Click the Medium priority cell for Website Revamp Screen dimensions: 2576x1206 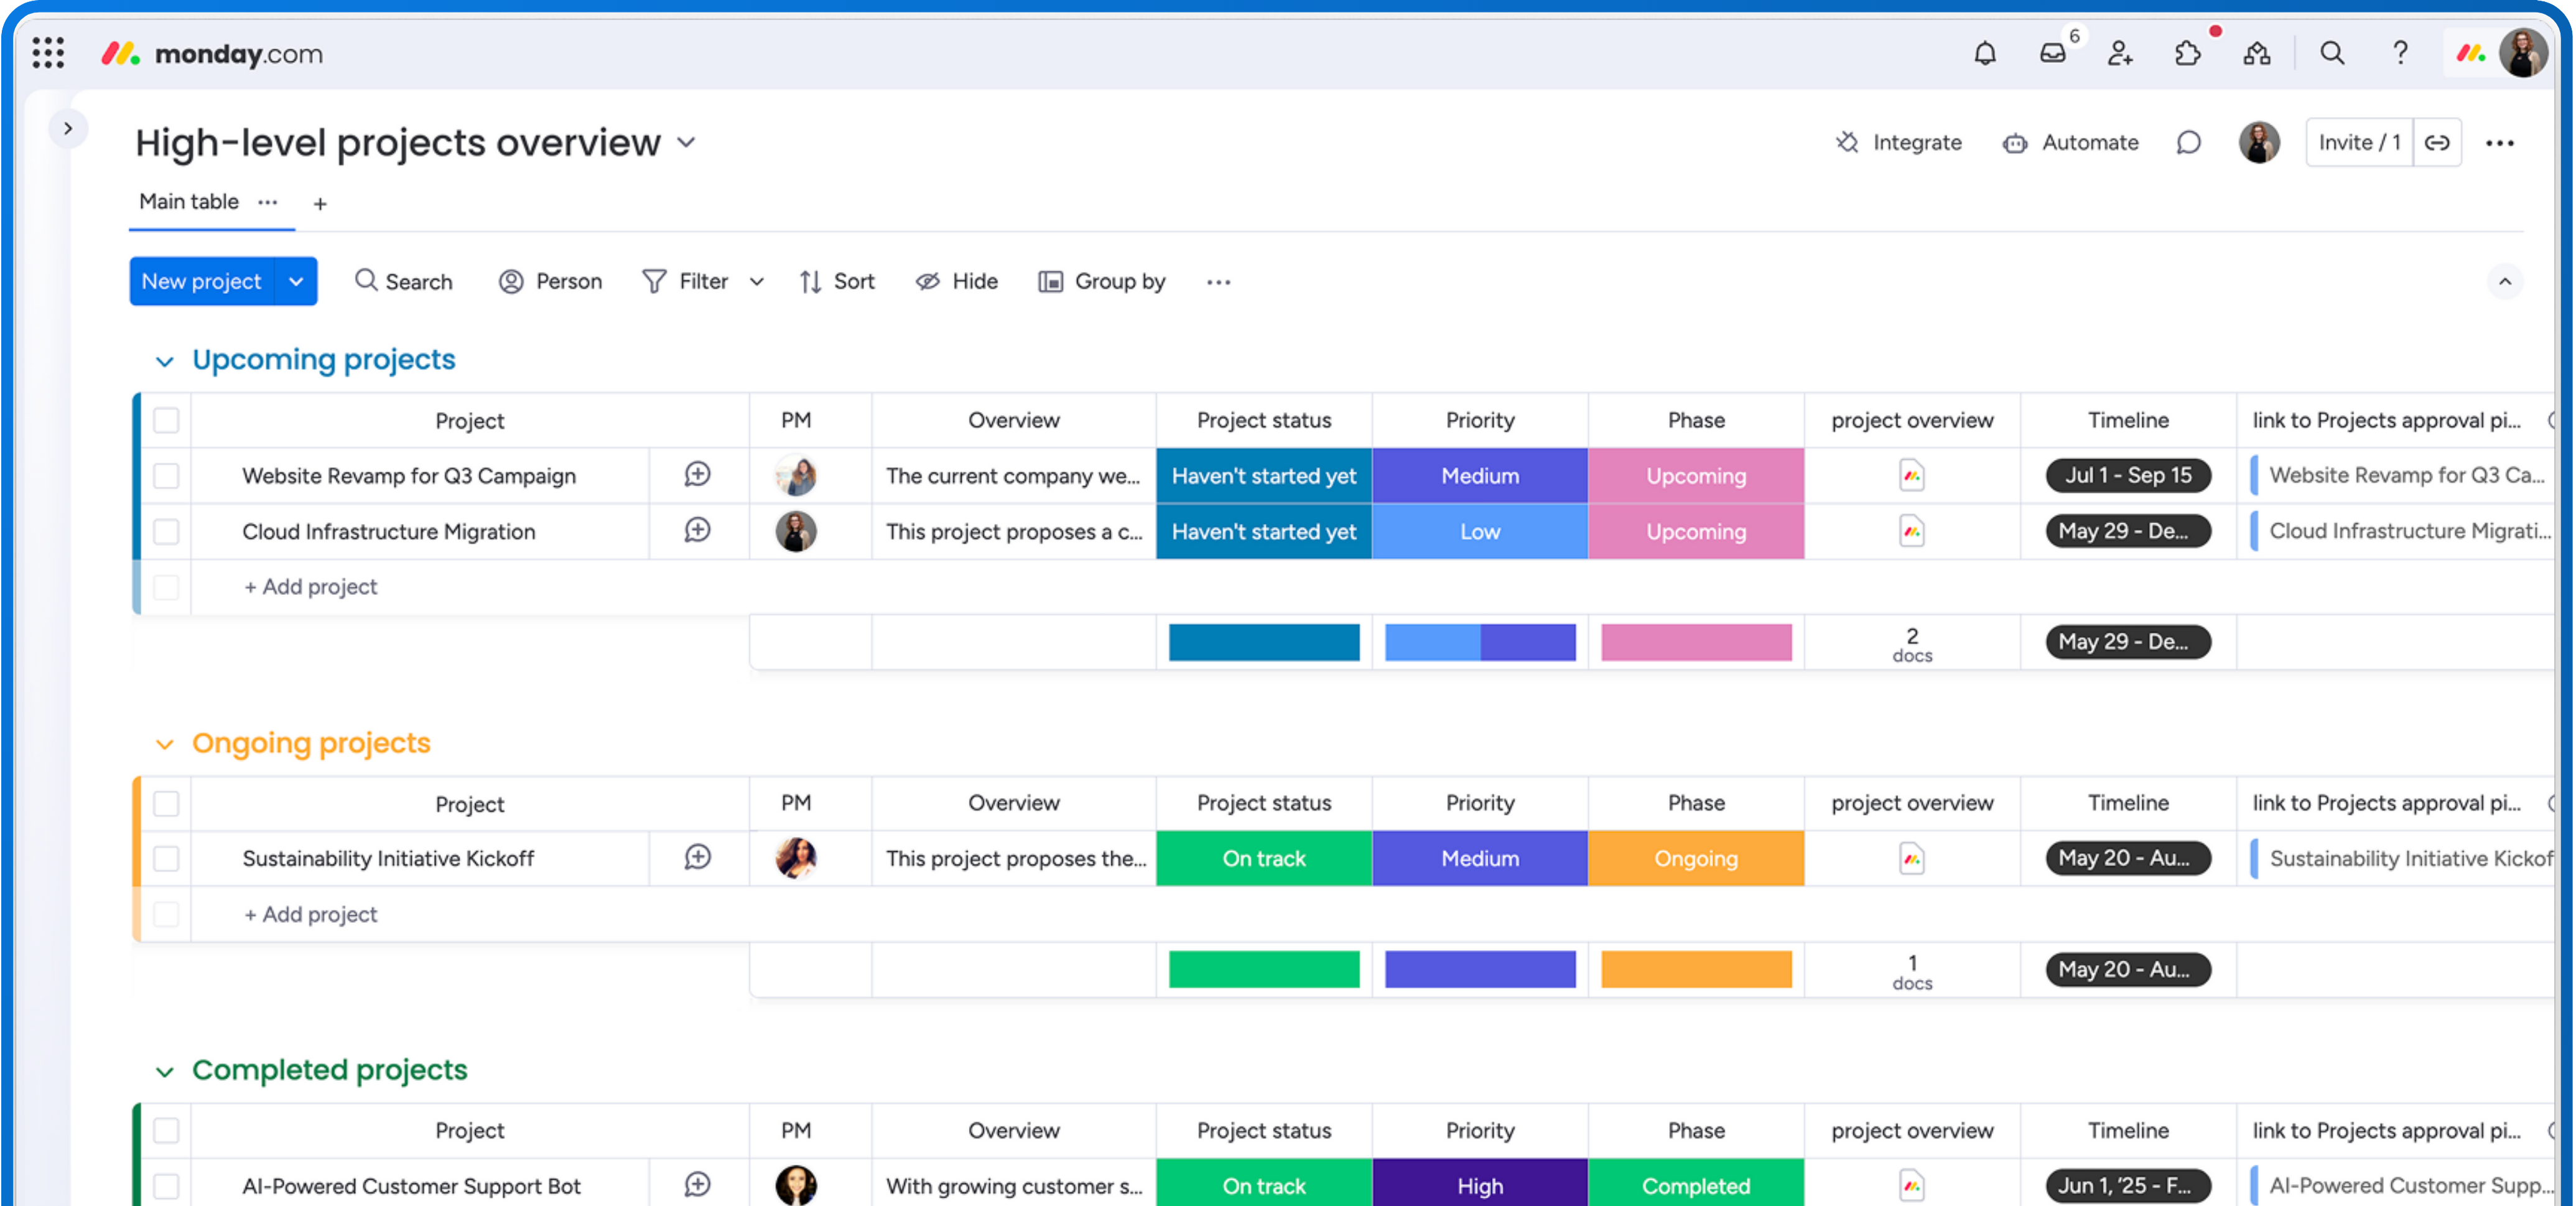click(1479, 475)
